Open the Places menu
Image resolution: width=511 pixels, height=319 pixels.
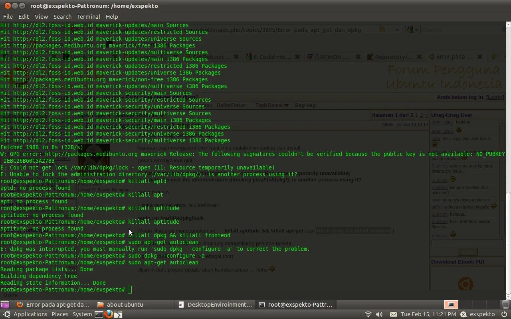(60, 314)
